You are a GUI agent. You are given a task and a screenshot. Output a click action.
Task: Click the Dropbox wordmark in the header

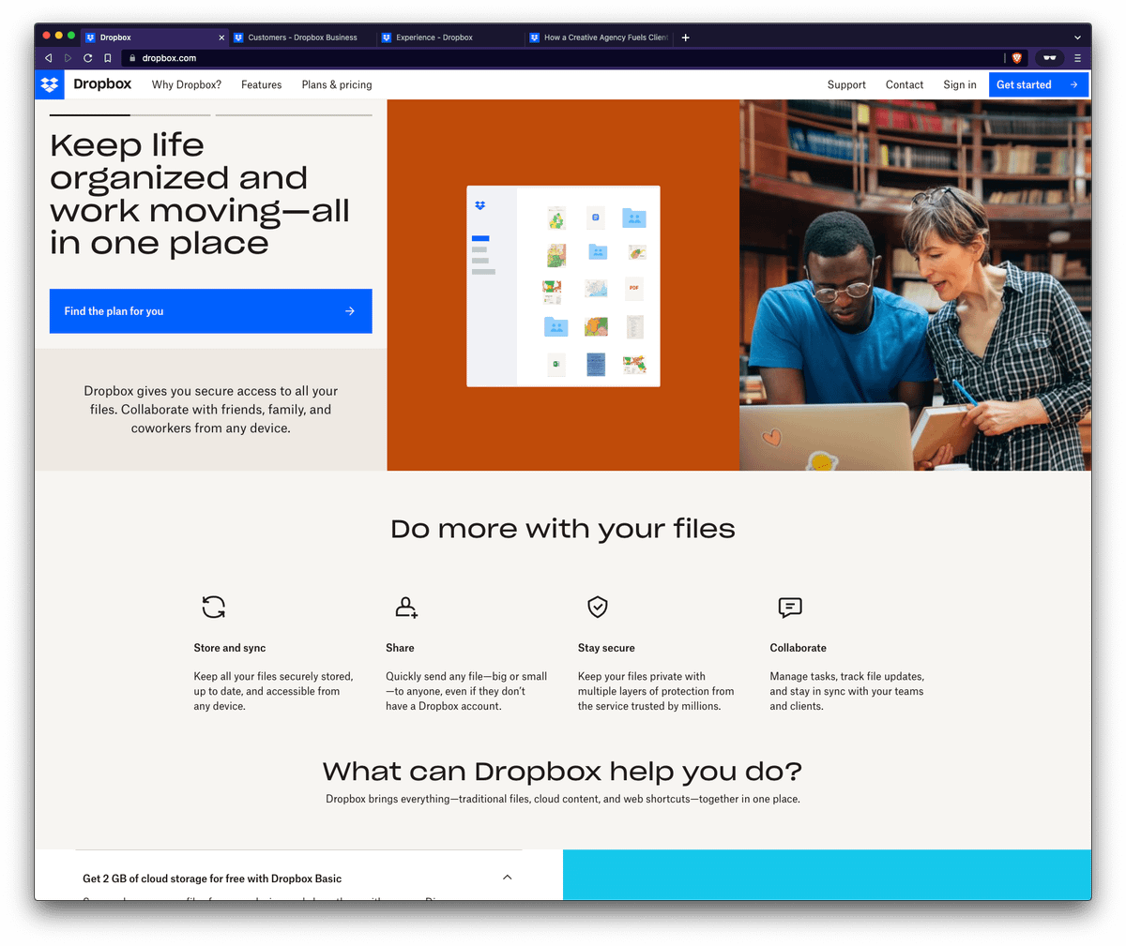pyautogui.click(x=102, y=84)
